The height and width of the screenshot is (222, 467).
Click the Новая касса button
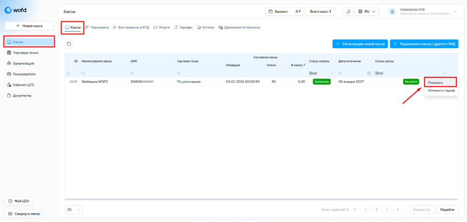click(x=29, y=26)
